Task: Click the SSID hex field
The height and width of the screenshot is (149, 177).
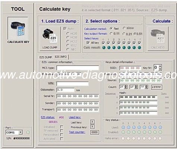Action: [130, 68]
